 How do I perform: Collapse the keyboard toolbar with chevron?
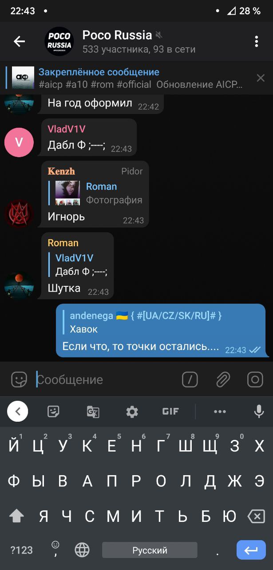click(x=18, y=411)
